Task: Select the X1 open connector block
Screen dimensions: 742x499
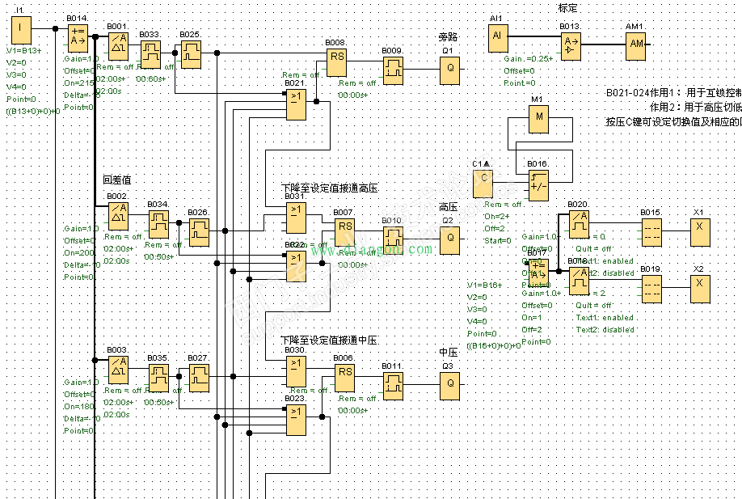Action: (x=700, y=232)
